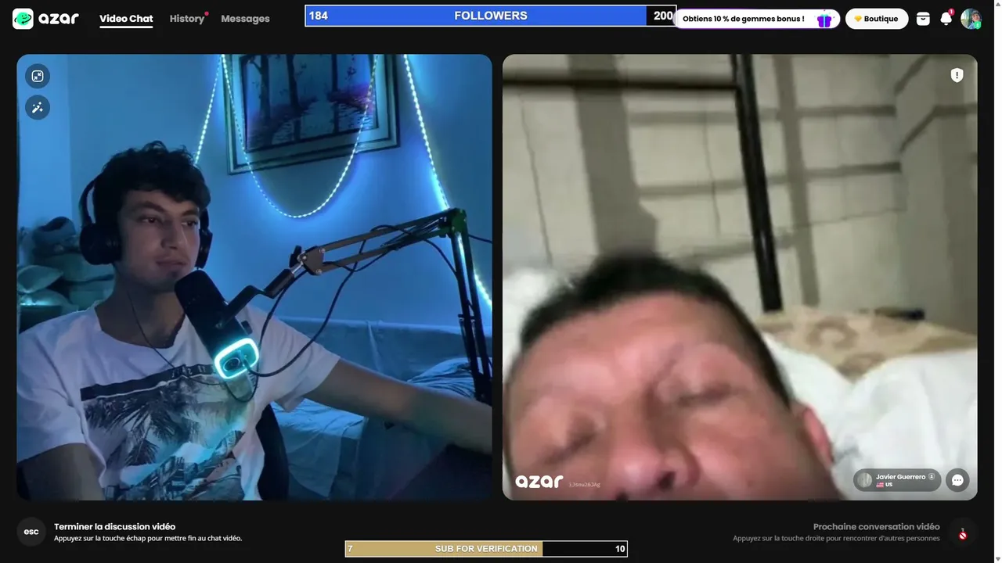Viewport: 1002px width, 563px height.
Task: Expand the local video with the resize icon
Action: point(38,76)
